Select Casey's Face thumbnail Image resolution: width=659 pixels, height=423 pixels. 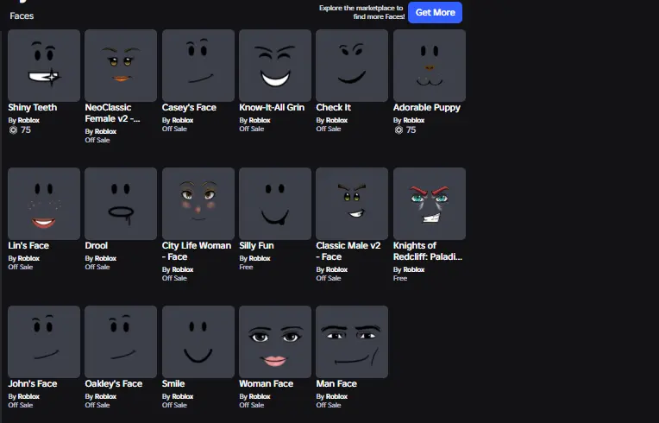coord(198,66)
